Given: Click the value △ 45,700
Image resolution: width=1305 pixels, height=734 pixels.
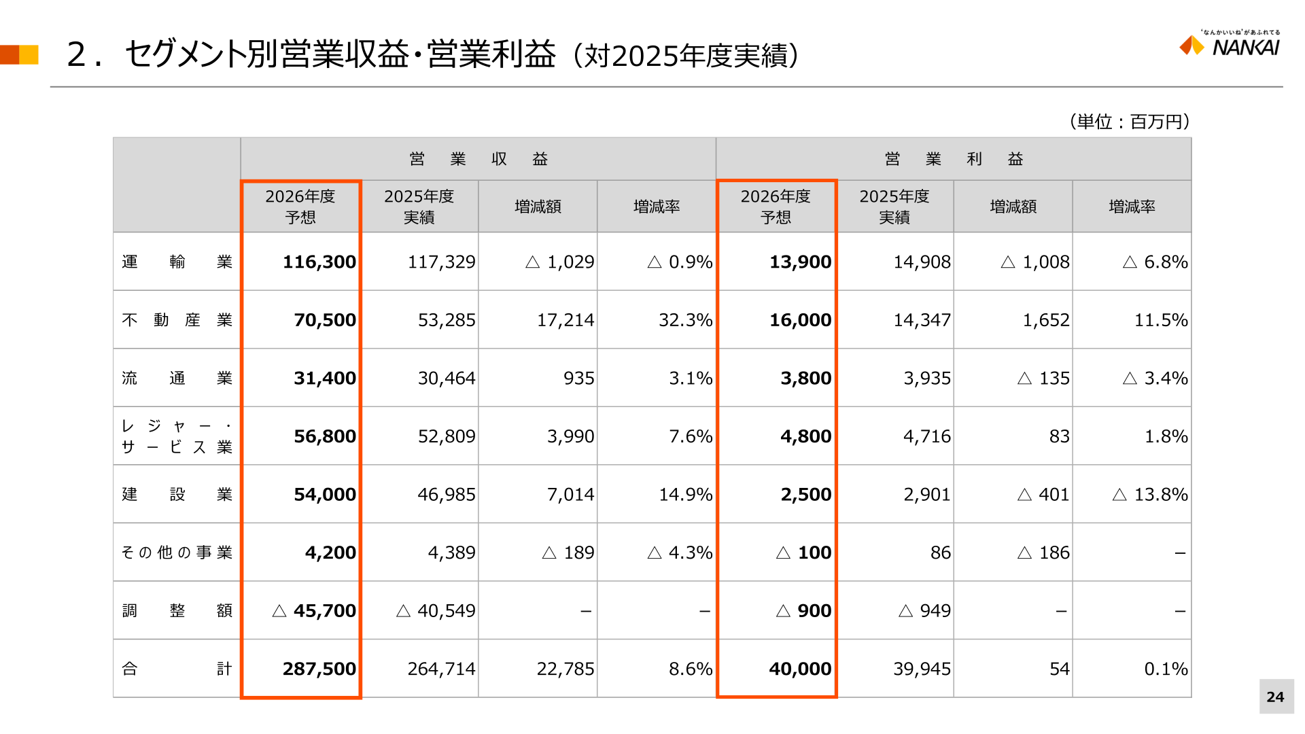Looking at the screenshot, I should [x=313, y=610].
